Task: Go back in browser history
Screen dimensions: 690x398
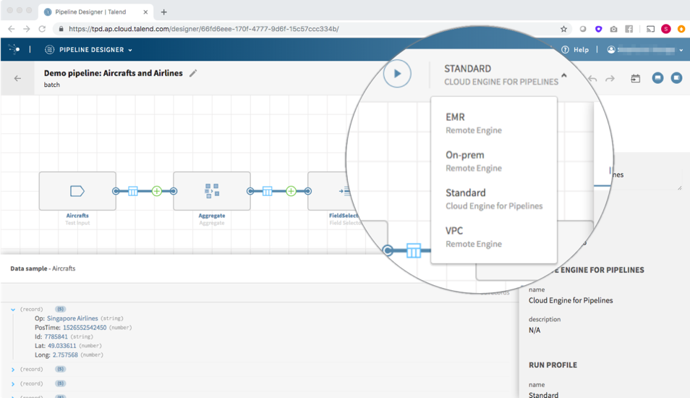Action: pyautogui.click(x=12, y=29)
